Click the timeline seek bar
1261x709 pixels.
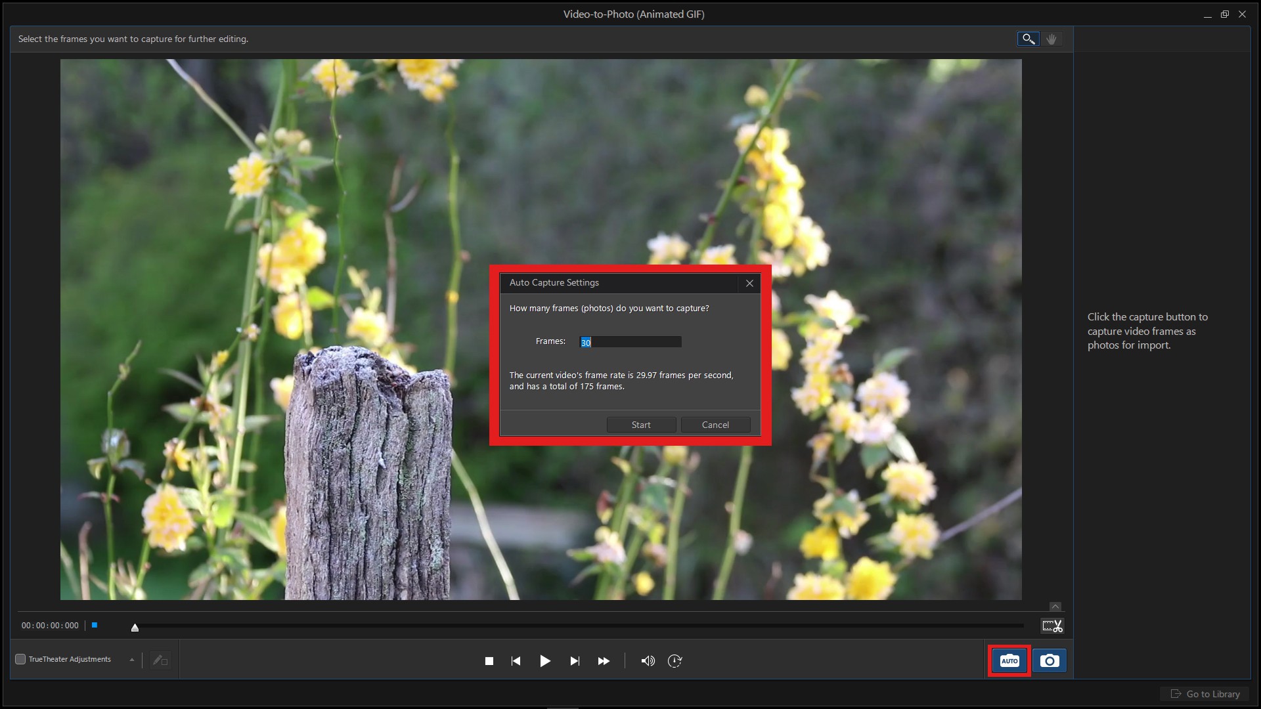click(578, 626)
